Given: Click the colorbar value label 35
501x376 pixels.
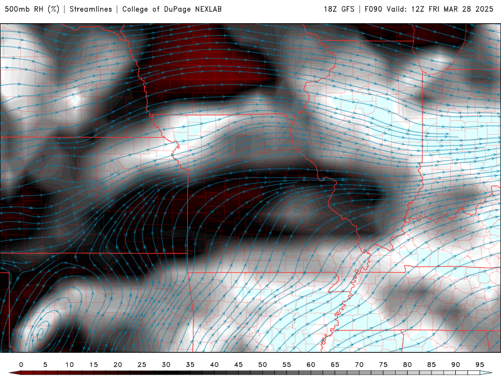Looking at the screenshot, I should [190, 365].
